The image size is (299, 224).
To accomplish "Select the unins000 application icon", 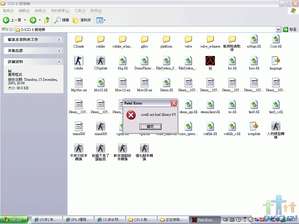I will point(100,126).
